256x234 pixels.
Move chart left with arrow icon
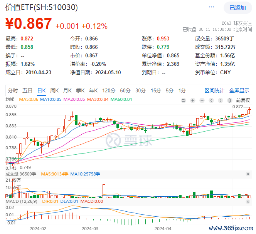pos(211,100)
